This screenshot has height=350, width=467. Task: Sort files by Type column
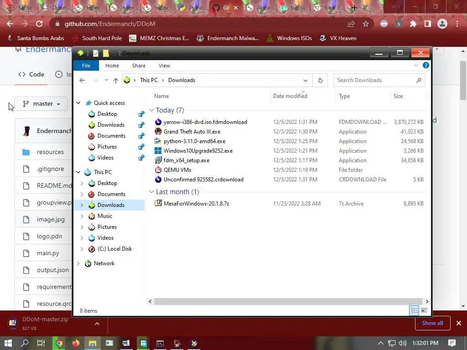point(344,96)
